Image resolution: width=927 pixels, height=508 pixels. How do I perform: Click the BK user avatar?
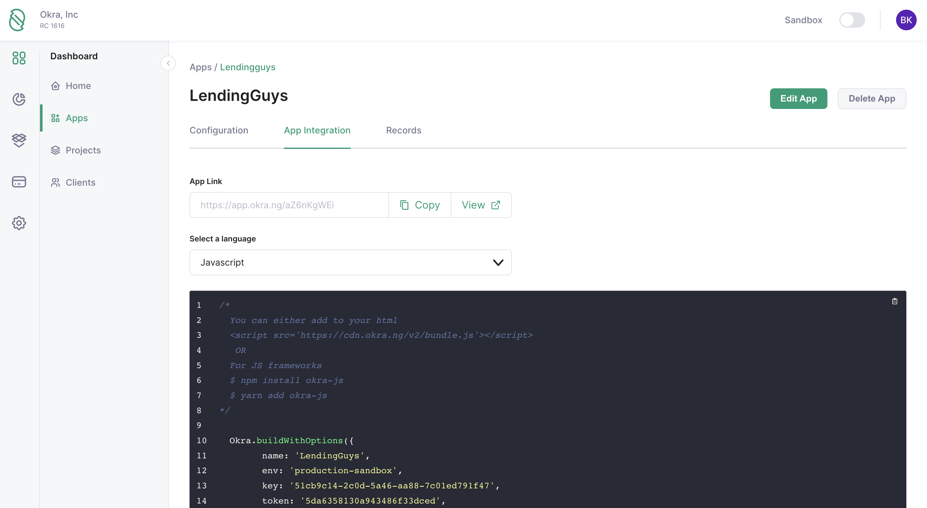click(x=906, y=20)
